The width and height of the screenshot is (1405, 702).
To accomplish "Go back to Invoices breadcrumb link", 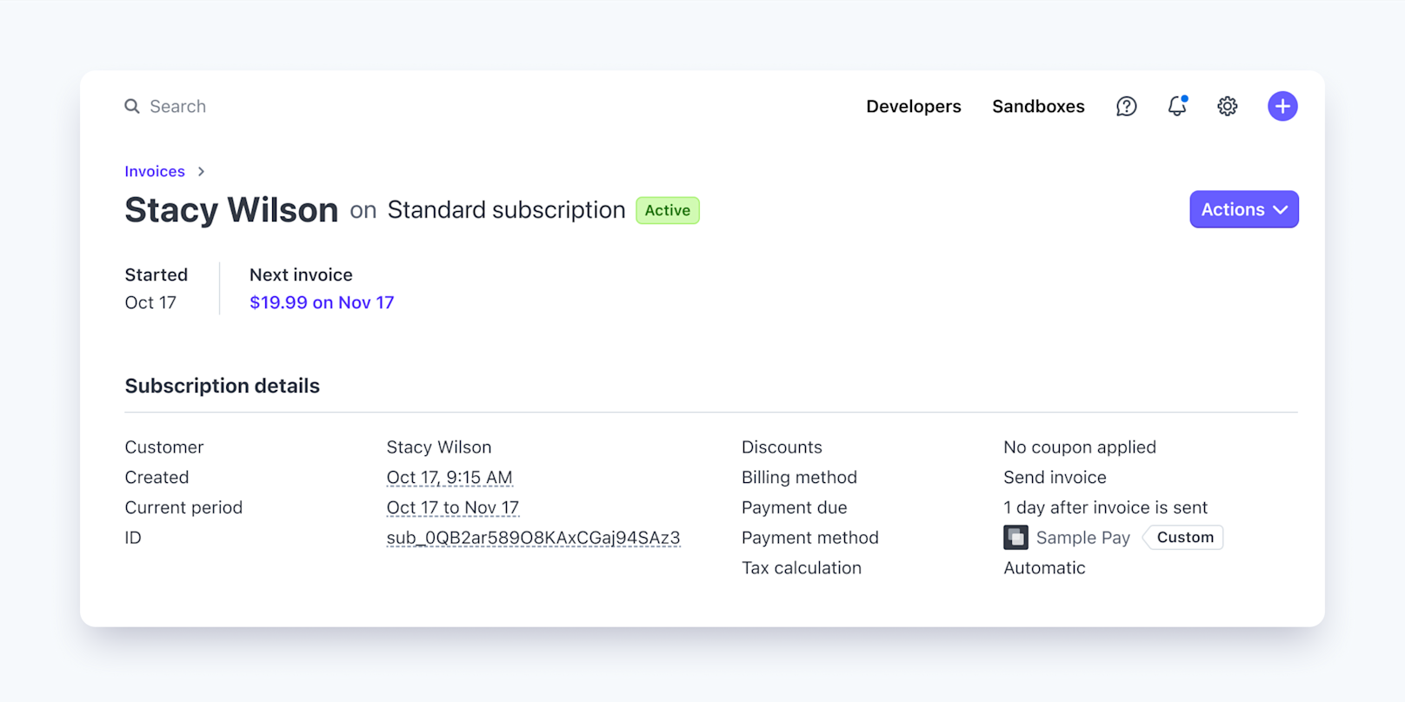I will 155,171.
